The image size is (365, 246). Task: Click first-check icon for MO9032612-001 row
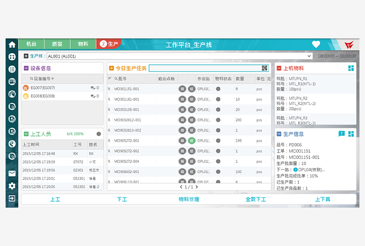[182, 120]
